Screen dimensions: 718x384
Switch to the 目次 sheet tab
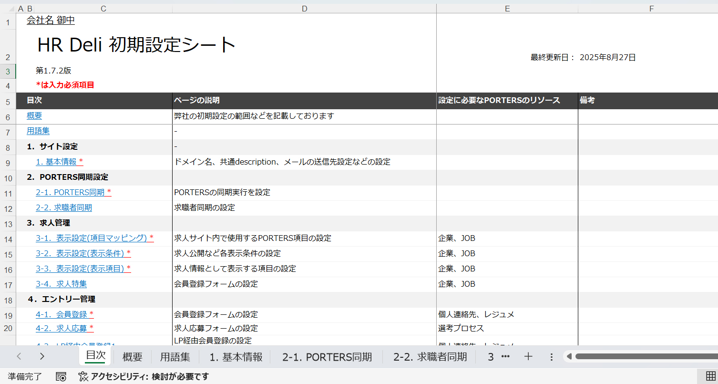pos(95,356)
